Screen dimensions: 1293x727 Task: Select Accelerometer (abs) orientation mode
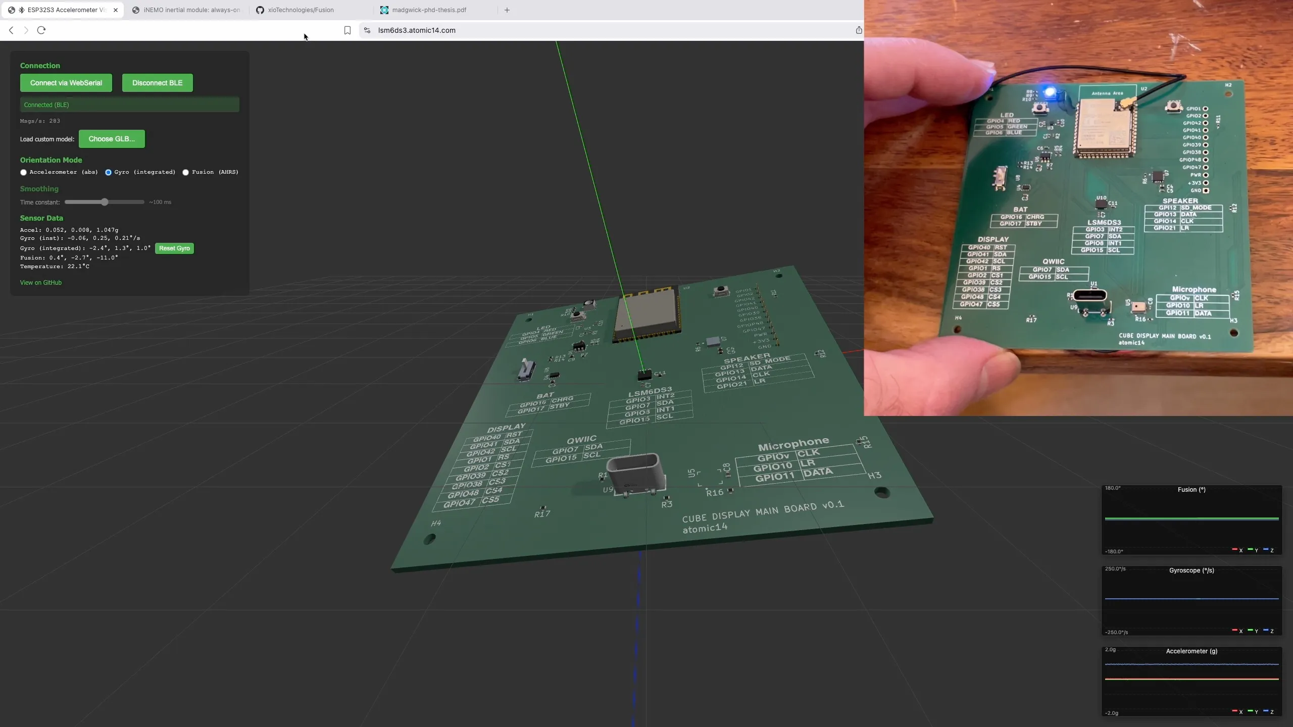point(23,172)
